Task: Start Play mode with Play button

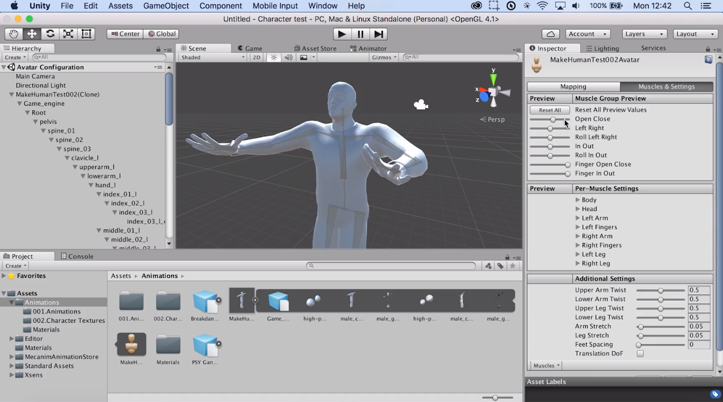Action: point(342,34)
